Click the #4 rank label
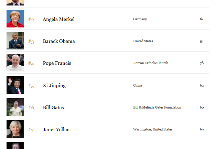 (31, 64)
